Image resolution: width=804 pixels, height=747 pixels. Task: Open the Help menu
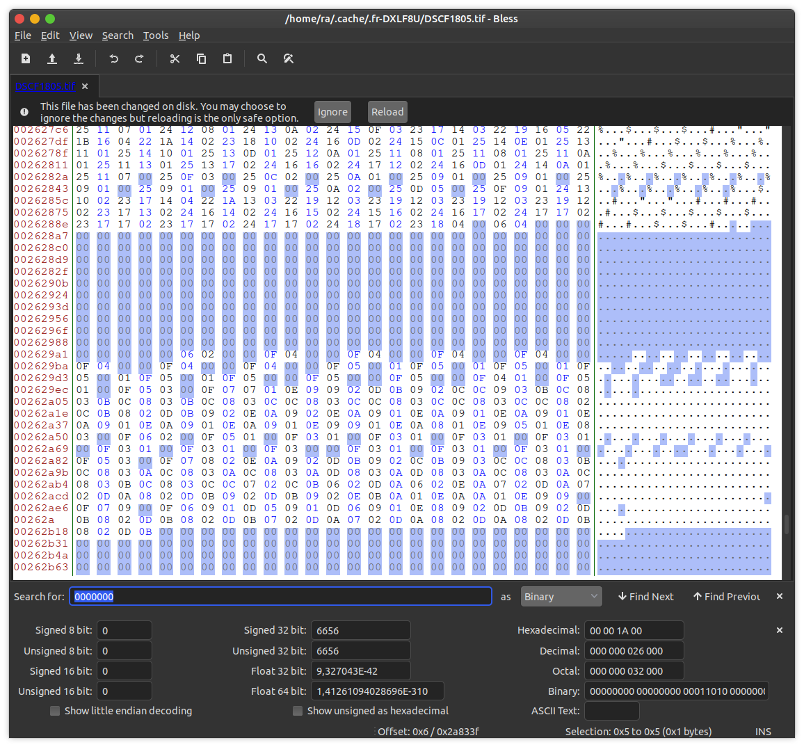tap(189, 35)
